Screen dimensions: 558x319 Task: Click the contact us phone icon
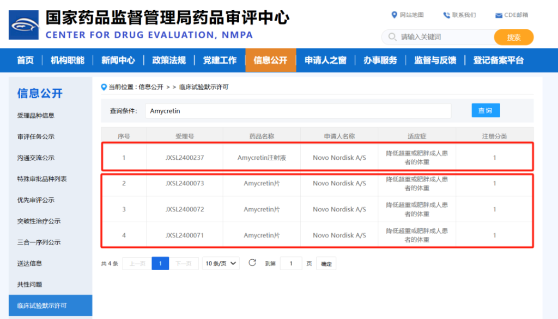446,15
